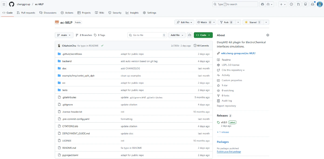
Task: Expand Cite this repository menu
Action: point(233,70)
